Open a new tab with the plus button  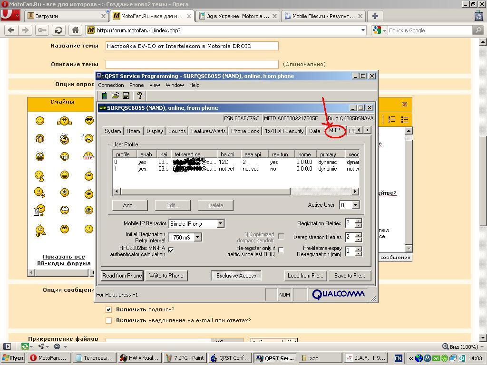pos(375,16)
